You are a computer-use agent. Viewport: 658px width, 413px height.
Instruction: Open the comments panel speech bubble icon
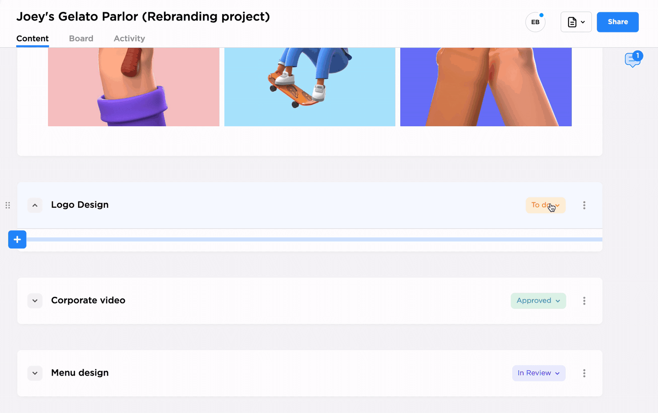pos(633,60)
